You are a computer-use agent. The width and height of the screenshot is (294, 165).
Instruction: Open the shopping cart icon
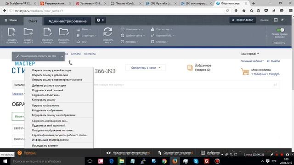point(245,71)
